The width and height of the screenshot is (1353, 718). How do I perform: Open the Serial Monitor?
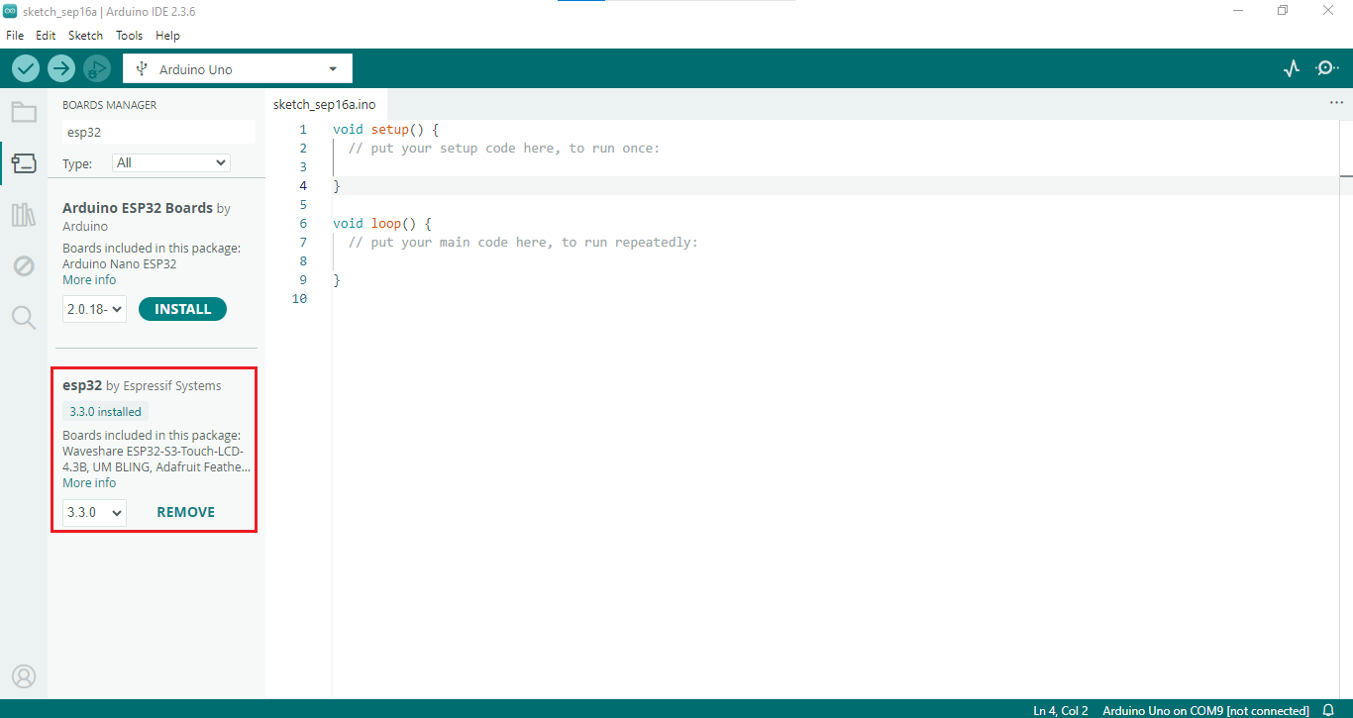click(x=1325, y=68)
